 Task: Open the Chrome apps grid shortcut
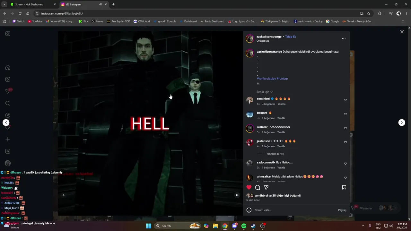pyautogui.click(x=4, y=21)
